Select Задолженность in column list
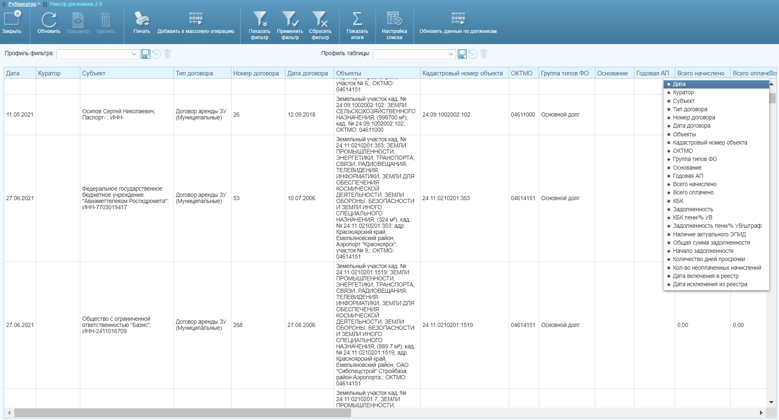Viewport: 779px width, 420px height. point(716,209)
